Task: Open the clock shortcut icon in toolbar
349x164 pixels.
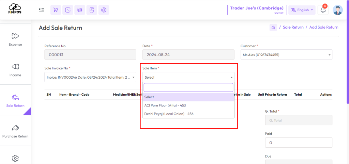Action: pos(68,10)
